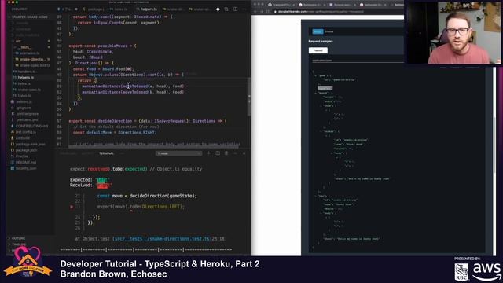The height and width of the screenshot is (283, 503).
Task: Click the EXPLORER panel header
Action: point(19,9)
